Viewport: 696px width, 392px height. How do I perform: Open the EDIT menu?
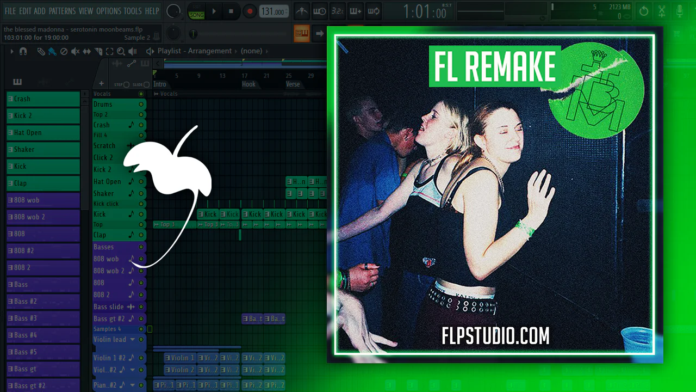[25, 11]
